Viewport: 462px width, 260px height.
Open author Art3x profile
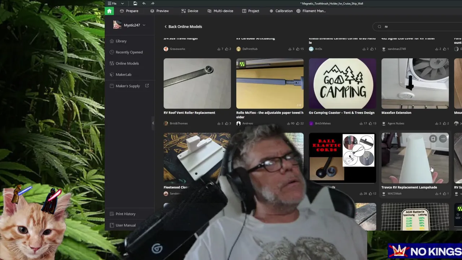[315, 49]
